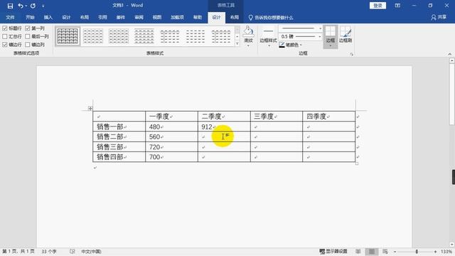This screenshot has height=256, width=455.
Task: Click the zoom out minus icon
Action: [x=395, y=252]
